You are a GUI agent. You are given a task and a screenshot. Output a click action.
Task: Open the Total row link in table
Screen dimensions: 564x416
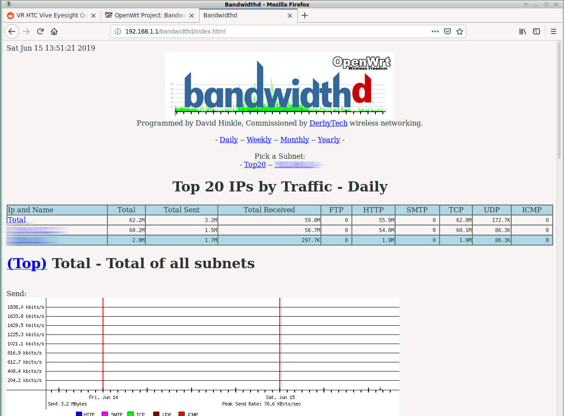coord(17,220)
